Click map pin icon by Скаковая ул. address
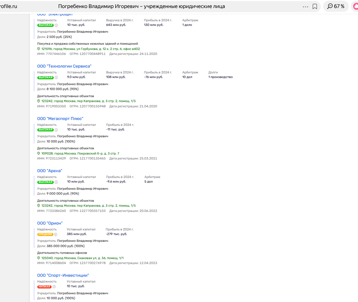The height and width of the screenshot is (302, 358). [39, 258]
